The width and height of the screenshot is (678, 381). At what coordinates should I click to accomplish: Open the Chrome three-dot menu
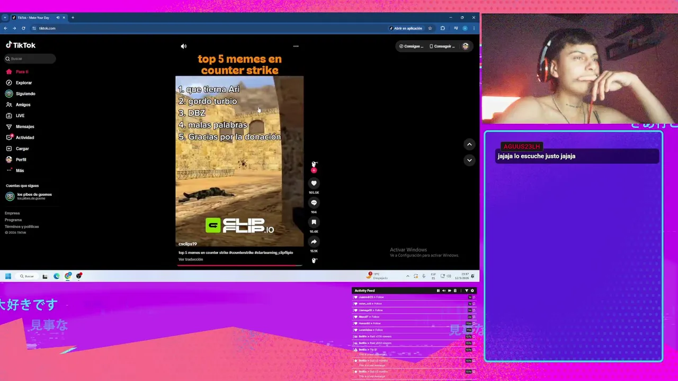474,28
